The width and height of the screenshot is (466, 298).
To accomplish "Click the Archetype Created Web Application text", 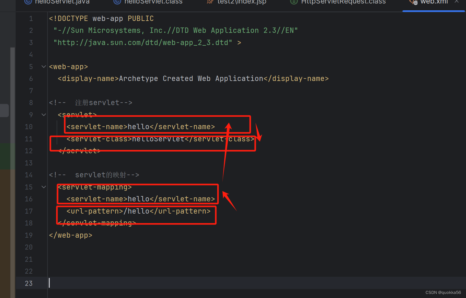I will coord(191,79).
